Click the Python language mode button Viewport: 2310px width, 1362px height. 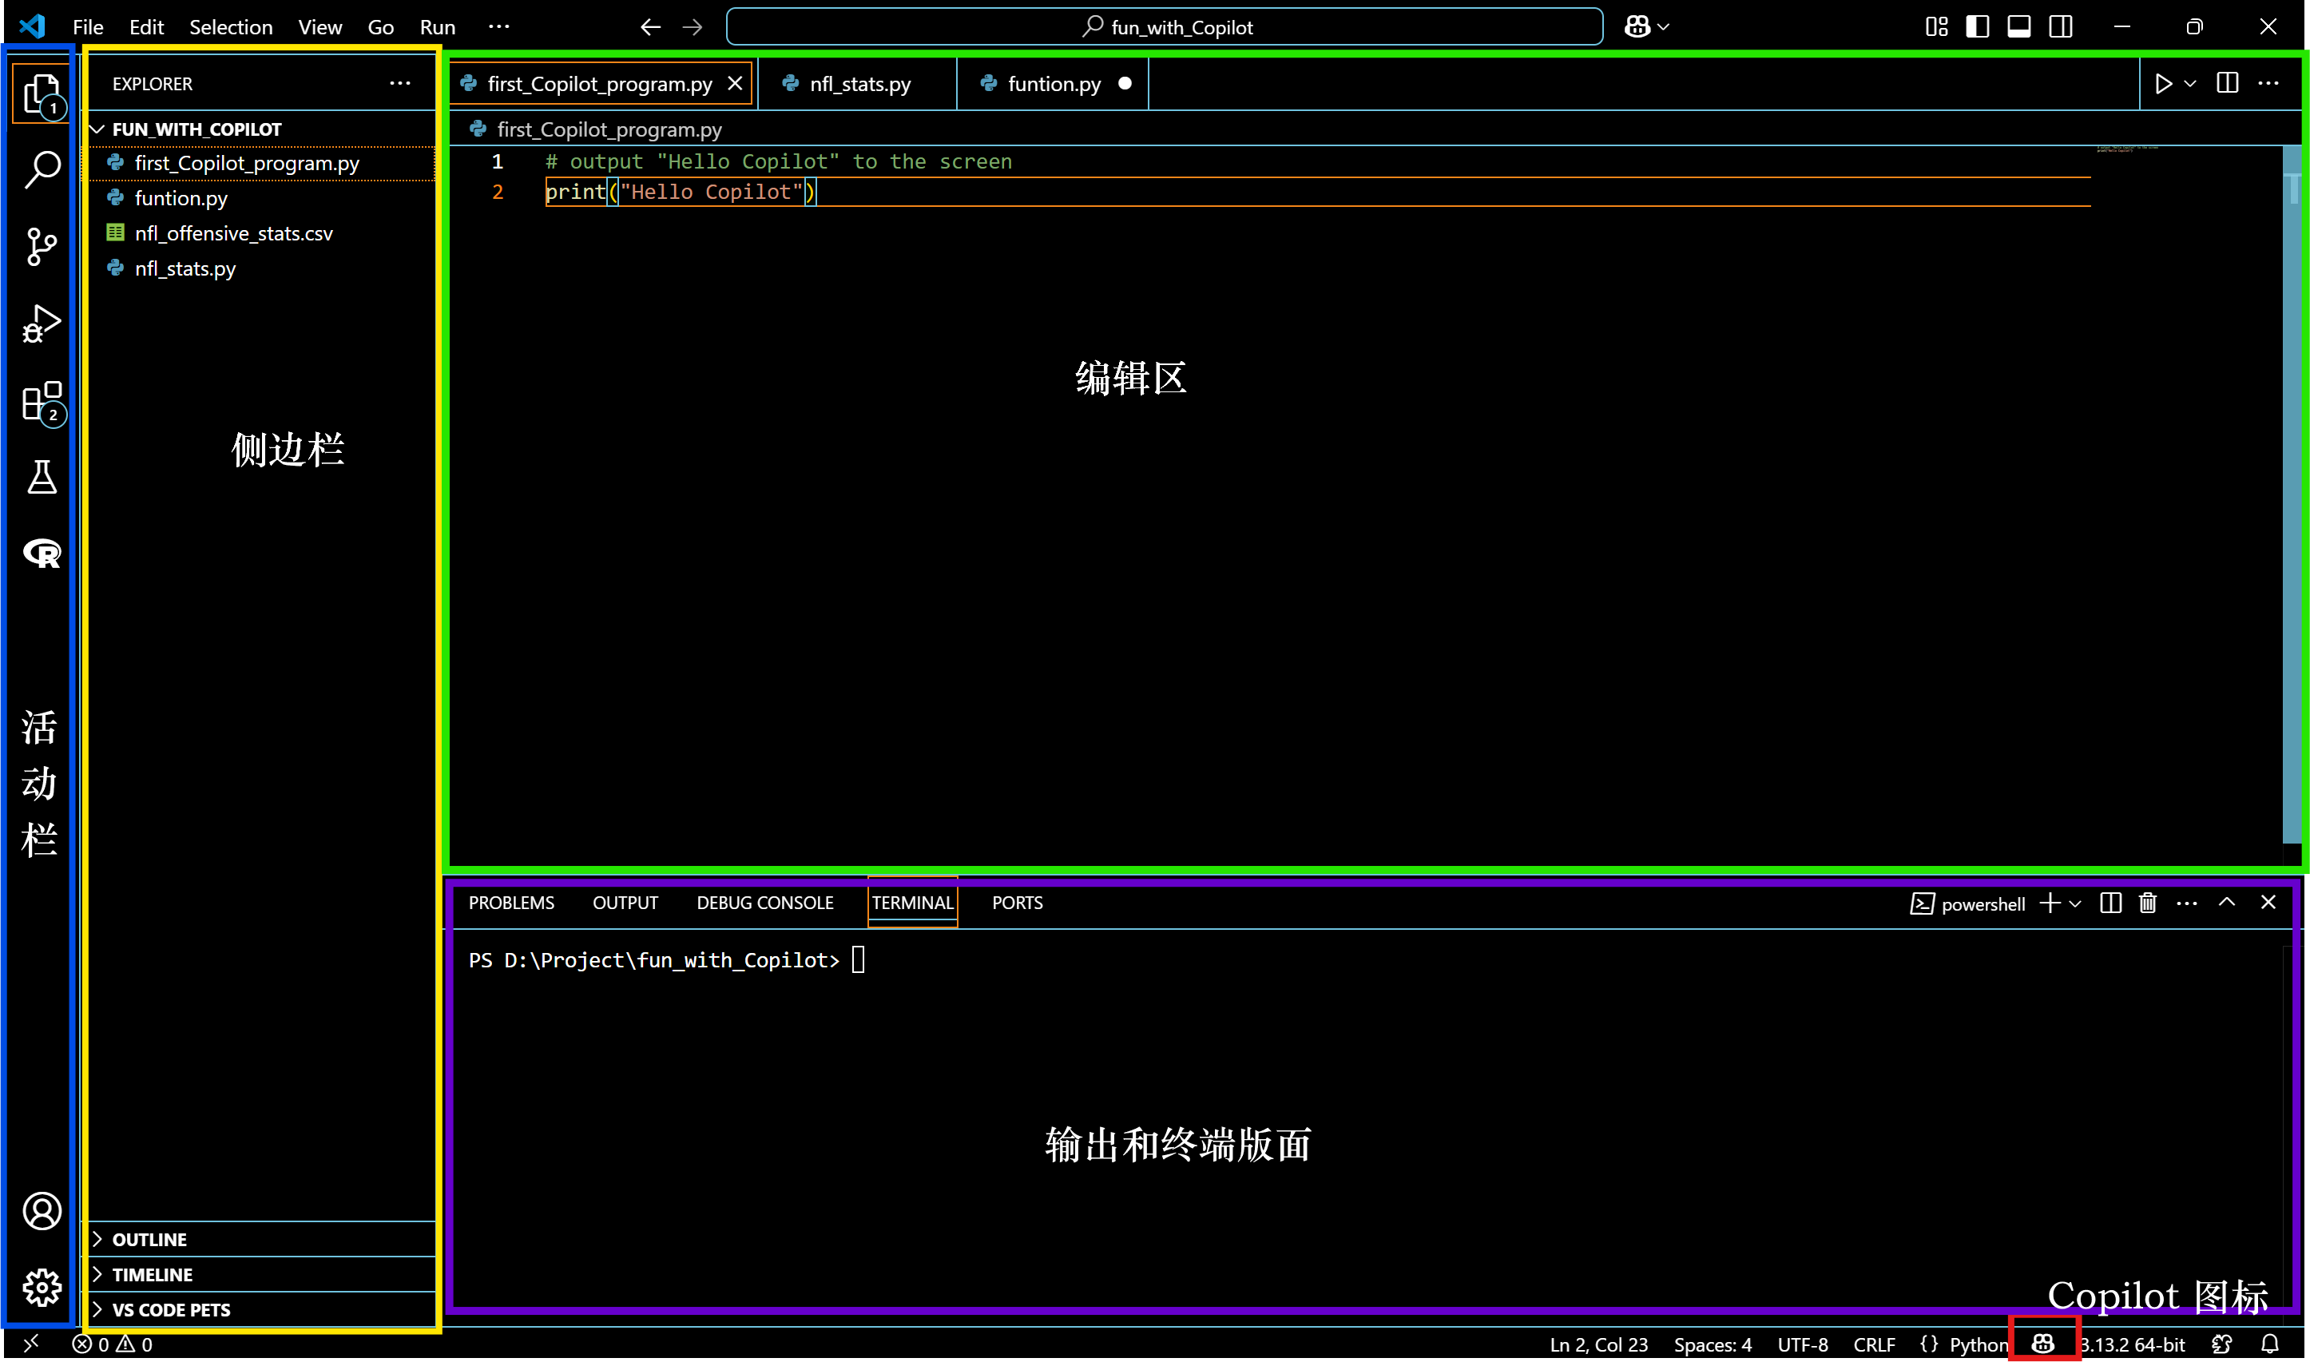pos(1978,1344)
